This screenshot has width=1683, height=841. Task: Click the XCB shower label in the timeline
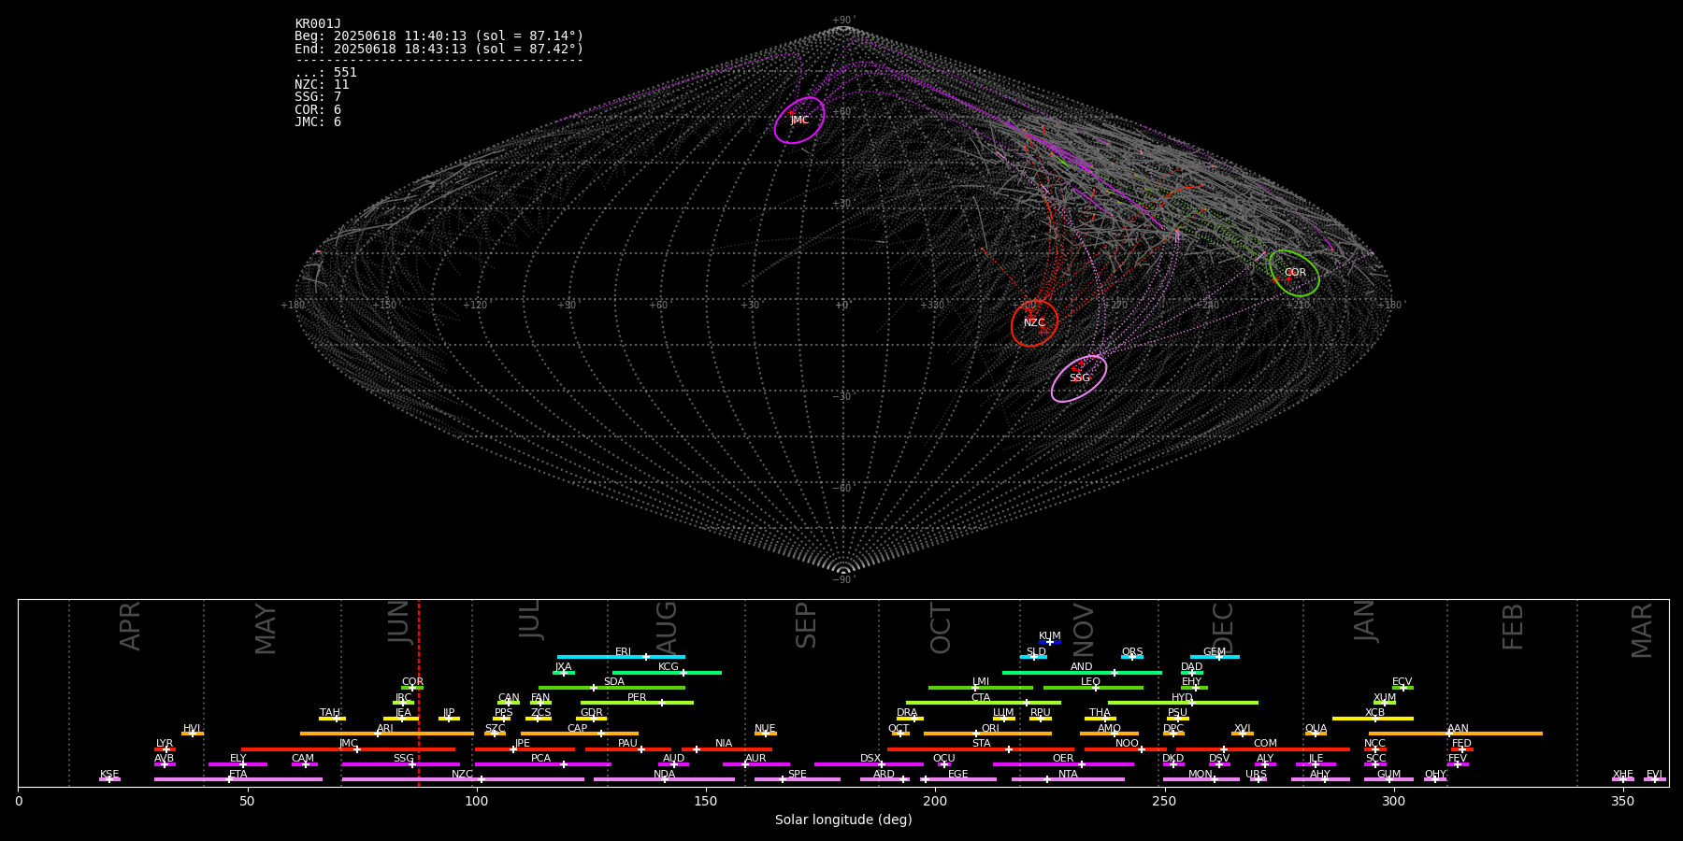(1374, 713)
